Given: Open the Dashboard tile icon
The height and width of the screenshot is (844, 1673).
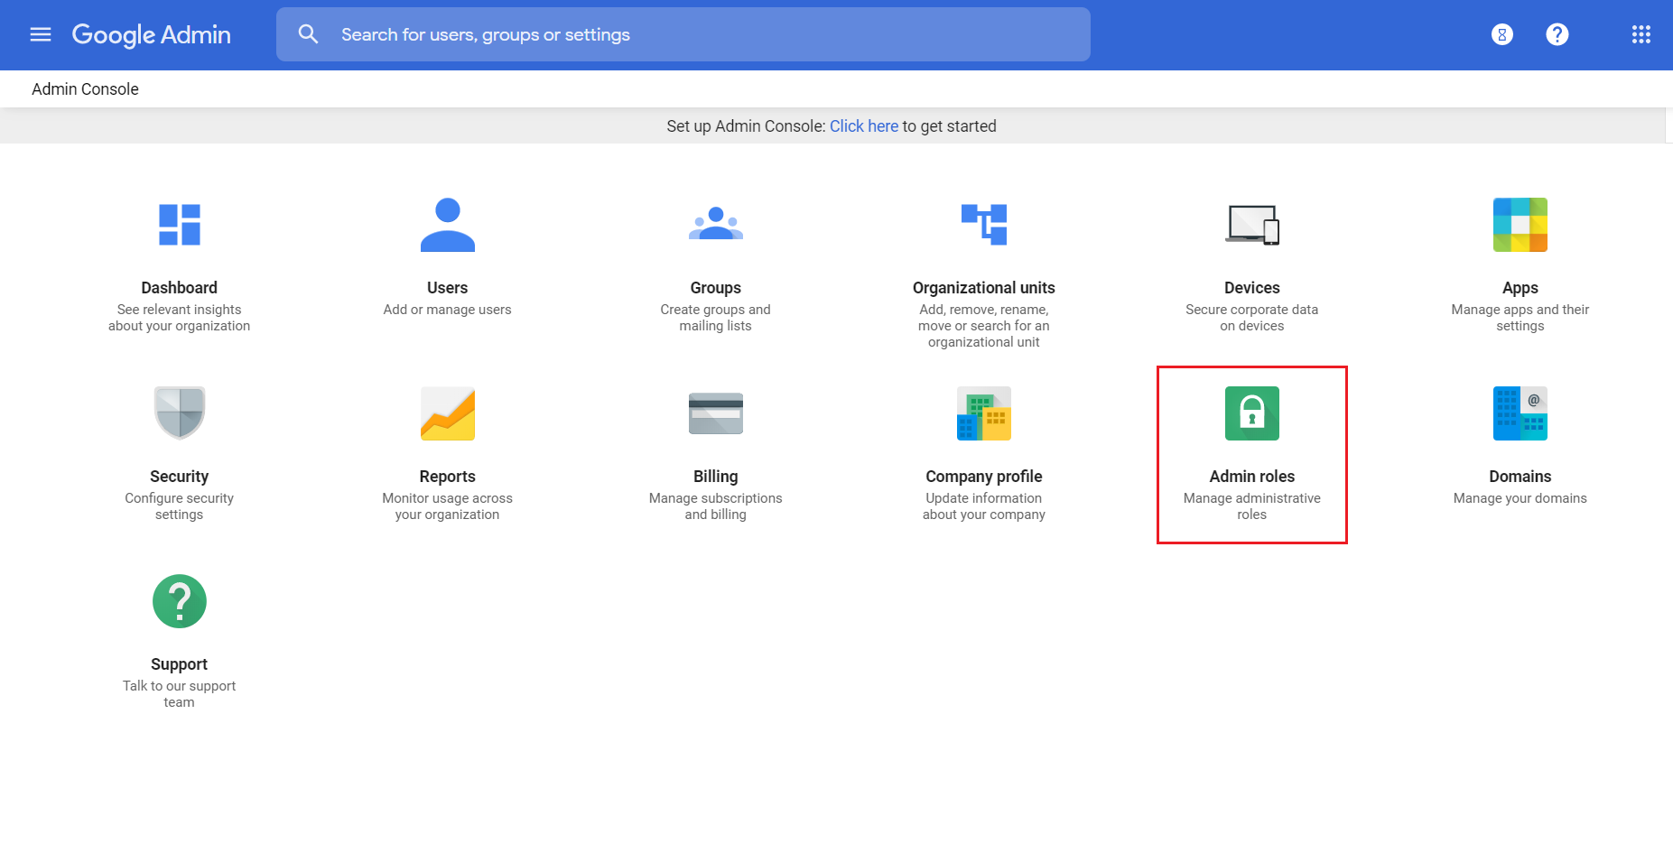Looking at the screenshot, I should pyautogui.click(x=179, y=225).
